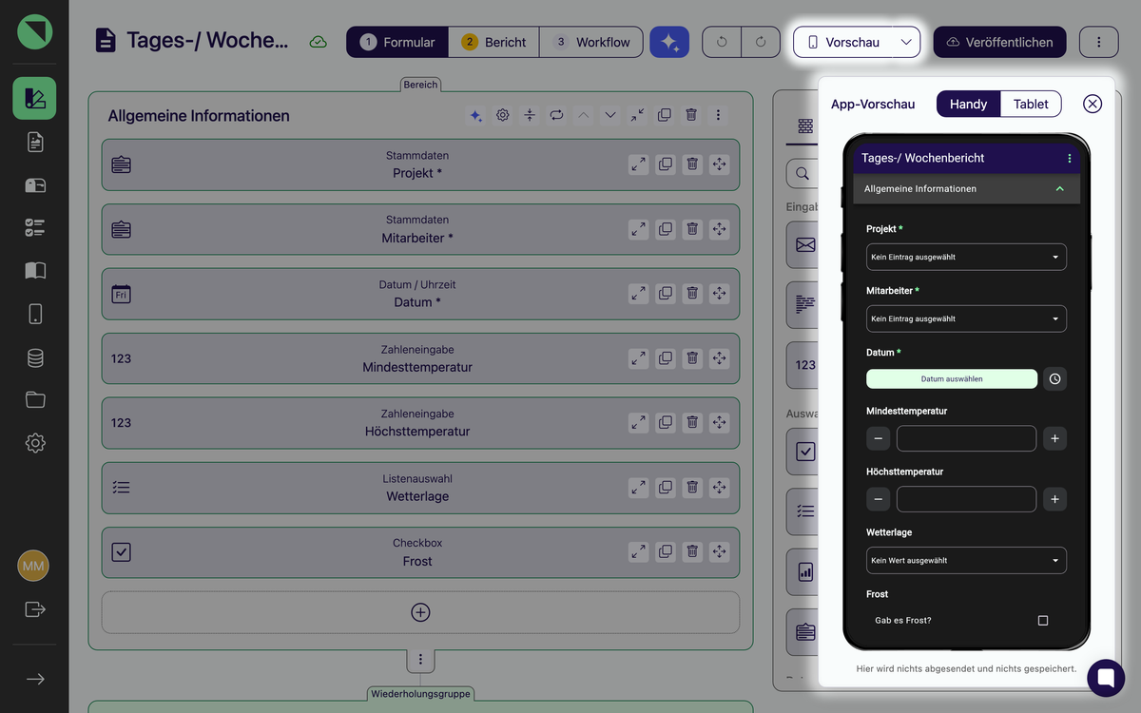The height and width of the screenshot is (713, 1141).
Task: Open the document icon in left sidebar
Action: tap(35, 143)
